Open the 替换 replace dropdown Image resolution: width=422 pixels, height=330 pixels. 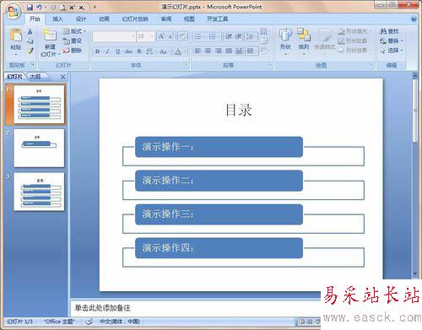pyautogui.click(x=392, y=41)
